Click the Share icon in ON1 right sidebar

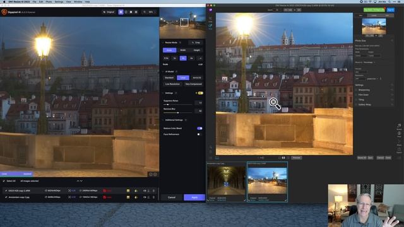click(399, 142)
